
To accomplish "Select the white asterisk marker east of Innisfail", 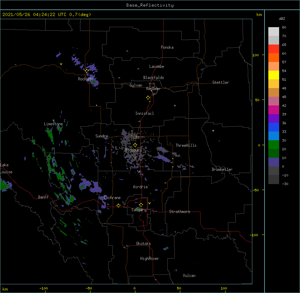I will coord(175,105).
